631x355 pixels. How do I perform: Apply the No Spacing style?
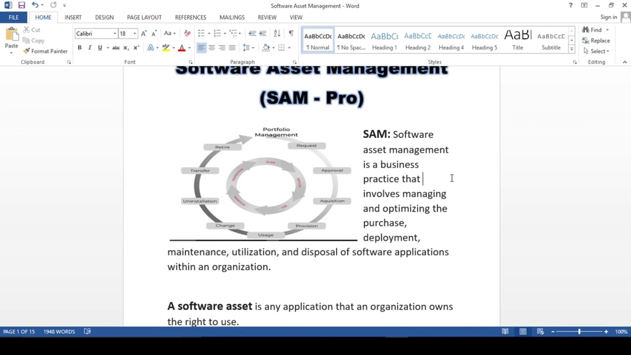coord(351,40)
